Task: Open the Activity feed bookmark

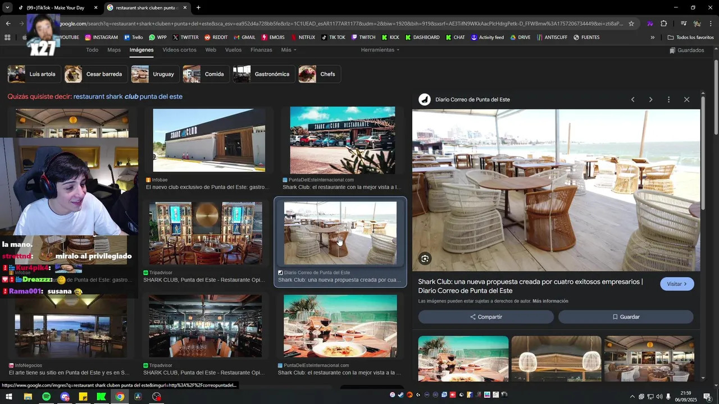Action: tap(488, 38)
